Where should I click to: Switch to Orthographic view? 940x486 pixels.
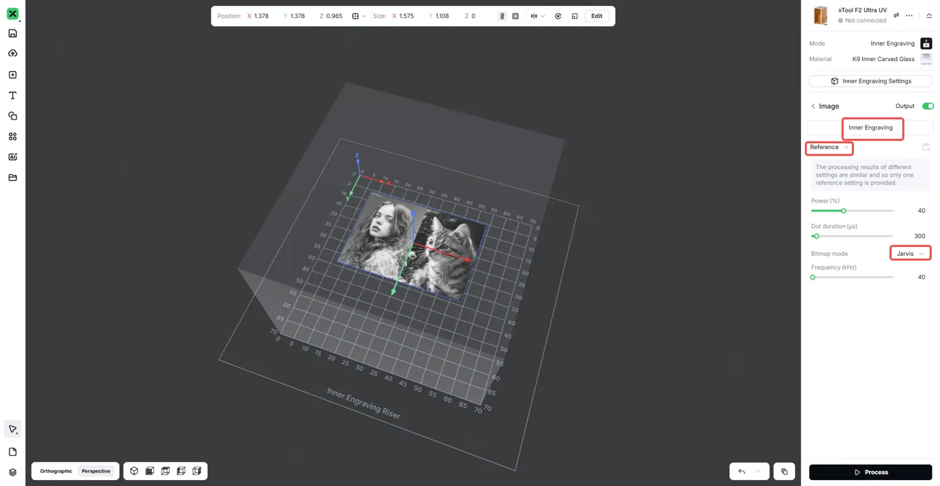coord(56,471)
